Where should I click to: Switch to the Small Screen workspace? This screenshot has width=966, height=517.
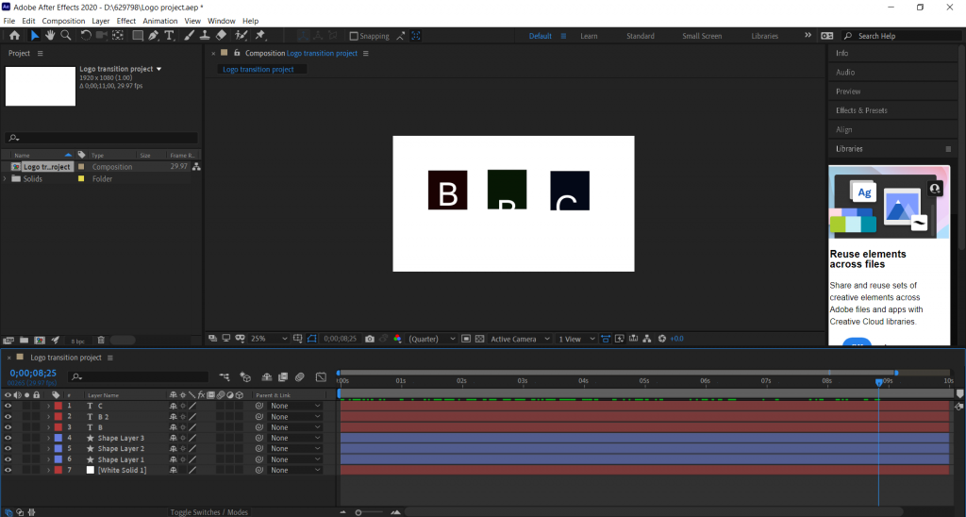(702, 36)
